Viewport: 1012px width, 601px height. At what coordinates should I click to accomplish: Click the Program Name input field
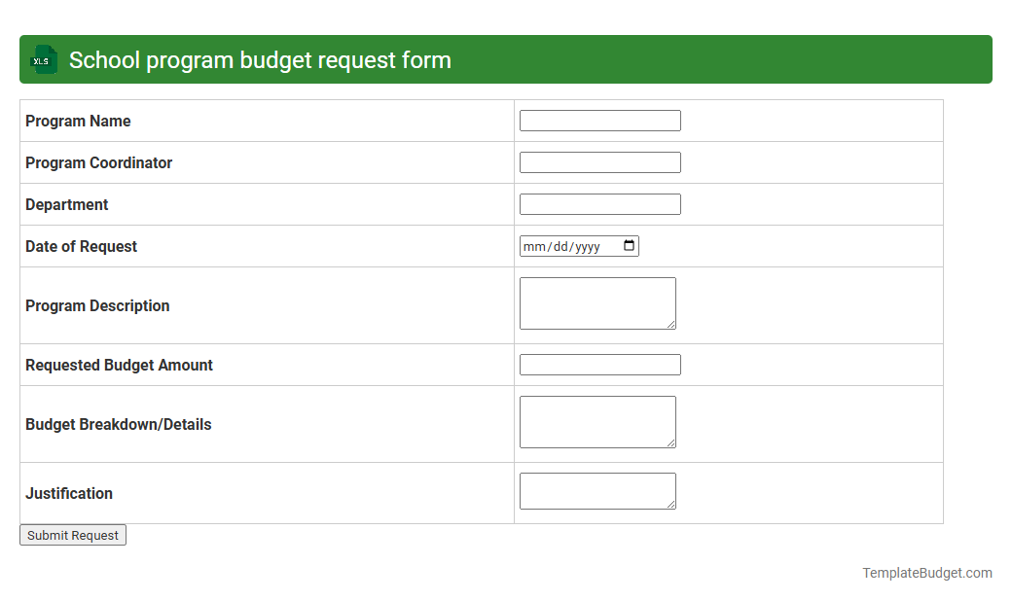599,121
